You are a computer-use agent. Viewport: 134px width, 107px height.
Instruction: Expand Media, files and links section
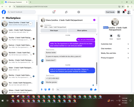[115, 53]
